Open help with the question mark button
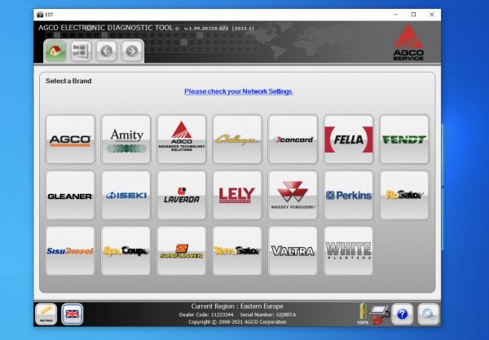This screenshot has height=340, width=489. click(x=402, y=314)
